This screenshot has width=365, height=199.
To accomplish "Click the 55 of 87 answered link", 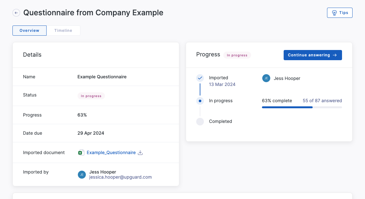I will pyautogui.click(x=322, y=100).
